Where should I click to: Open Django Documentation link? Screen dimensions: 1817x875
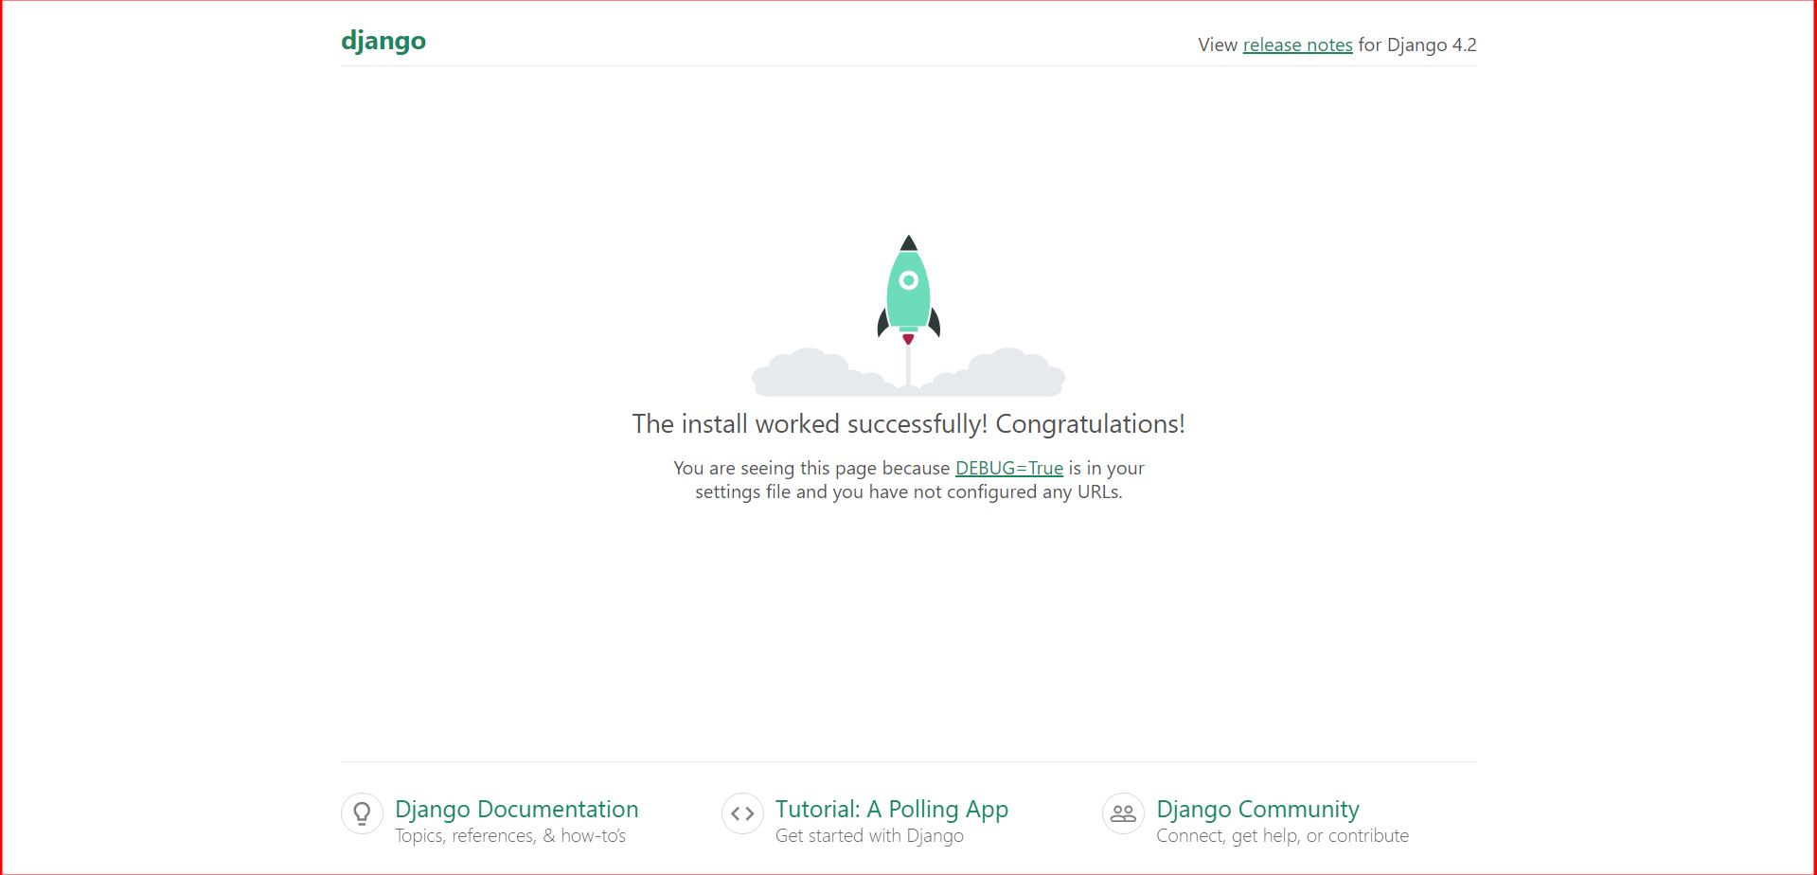tap(517, 810)
